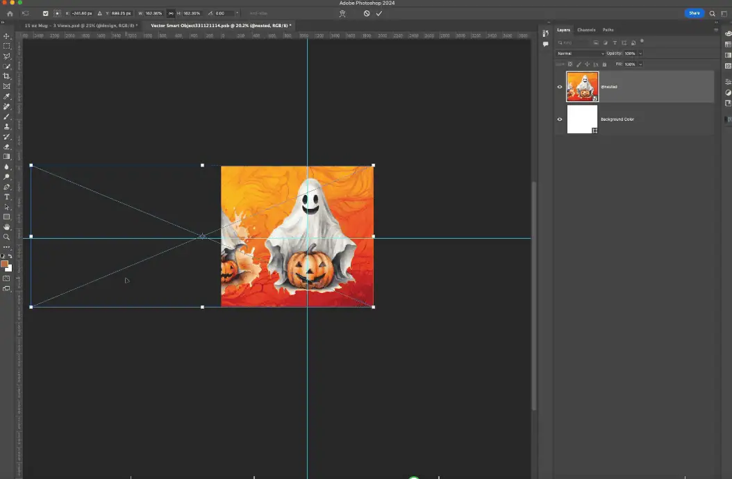This screenshot has width=732, height=479.
Task: Expand the Opacity slider dropdown
Action: tap(640, 53)
